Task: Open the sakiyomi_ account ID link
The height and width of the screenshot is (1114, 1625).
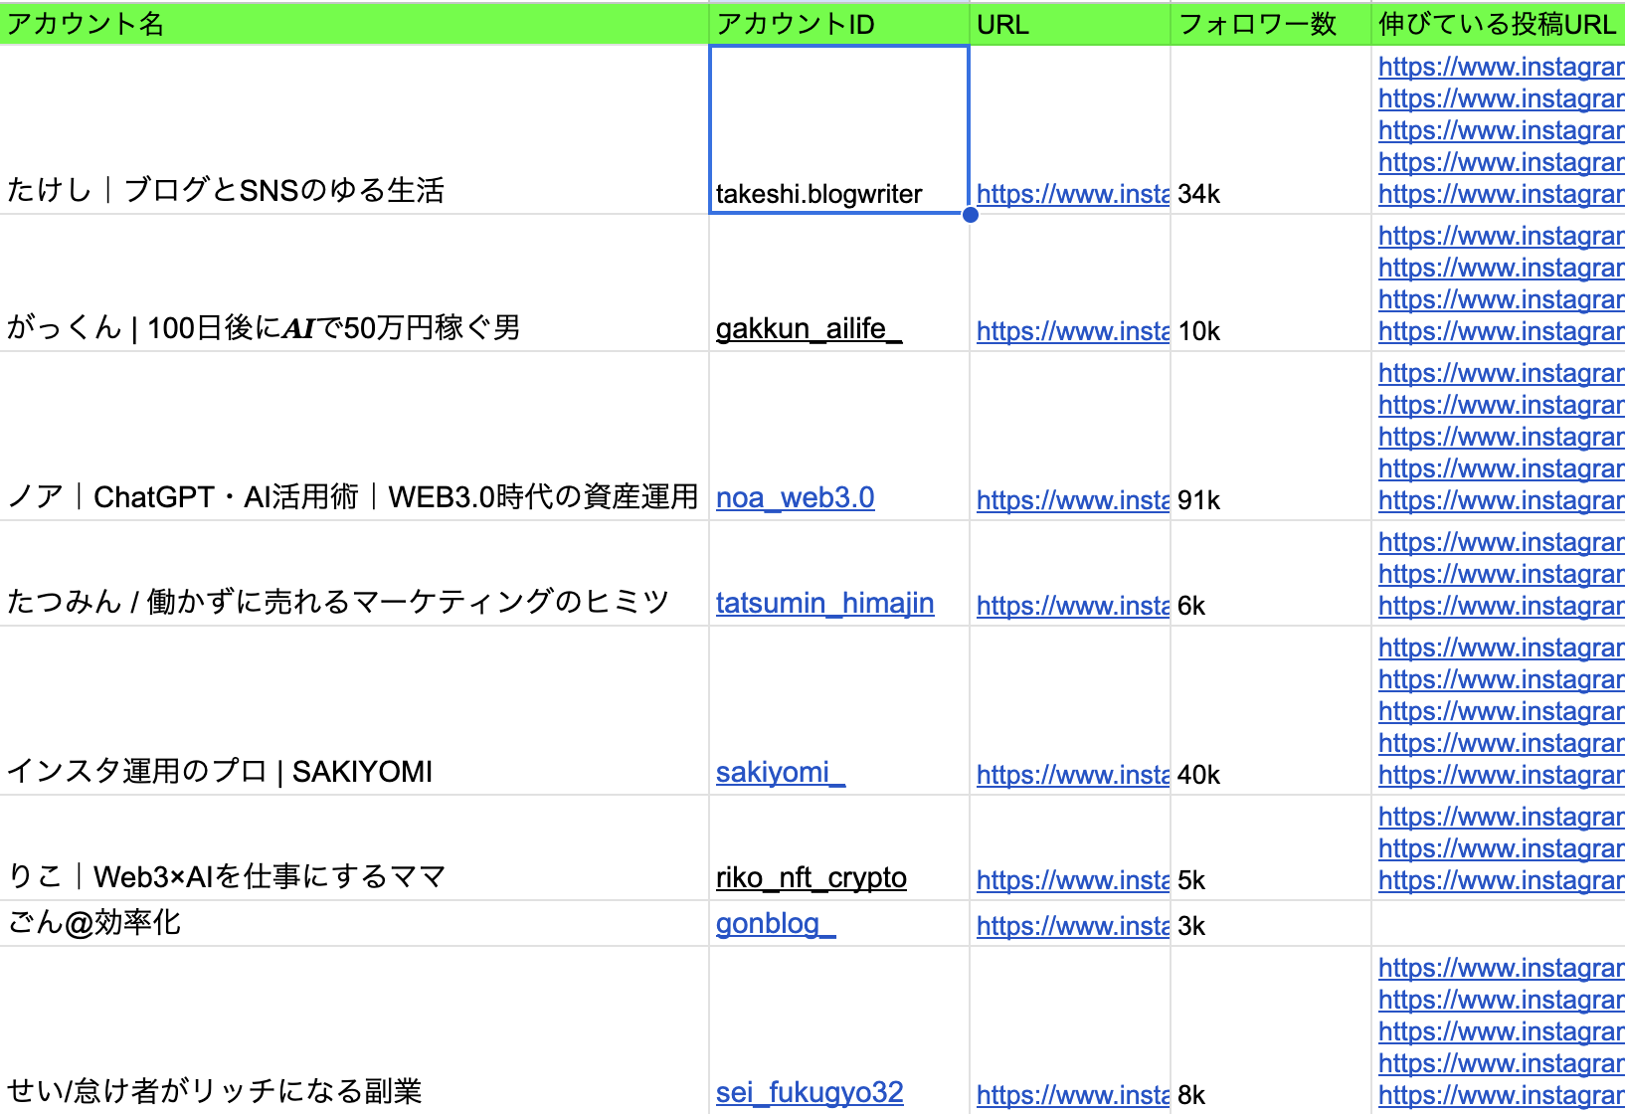Action: 781,772
